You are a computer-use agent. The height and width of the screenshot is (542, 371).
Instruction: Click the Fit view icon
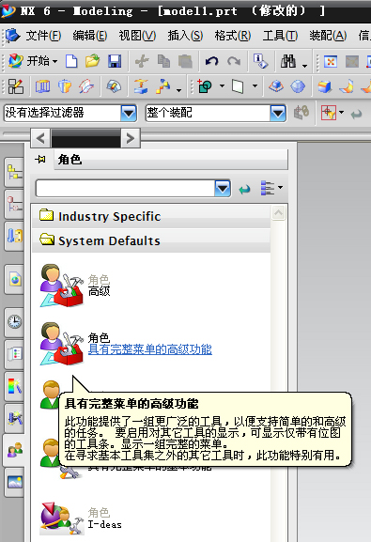click(331, 62)
